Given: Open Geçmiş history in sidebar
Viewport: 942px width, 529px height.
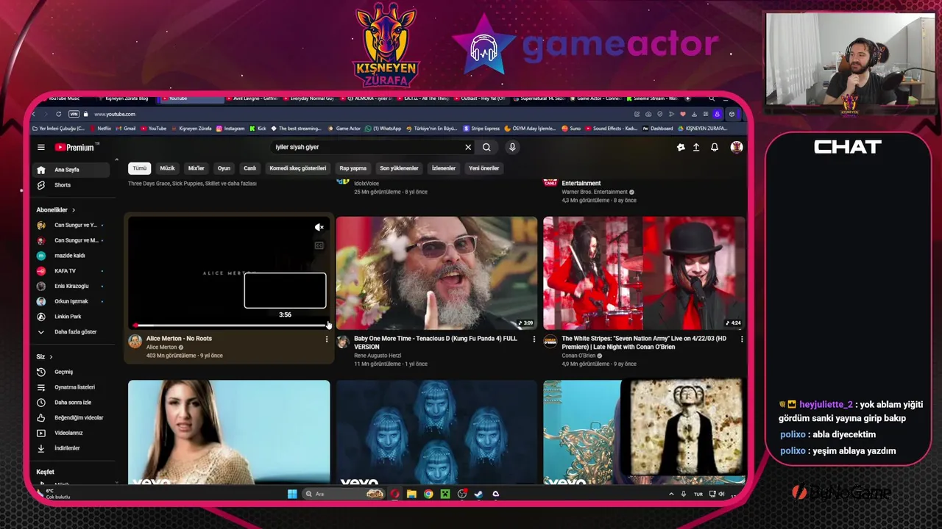Looking at the screenshot, I should click(x=72, y=372).
